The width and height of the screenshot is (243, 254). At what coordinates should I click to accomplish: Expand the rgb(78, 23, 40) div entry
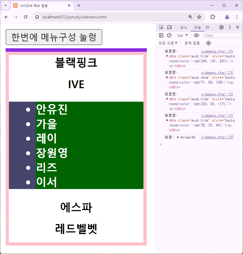[167, 120]
